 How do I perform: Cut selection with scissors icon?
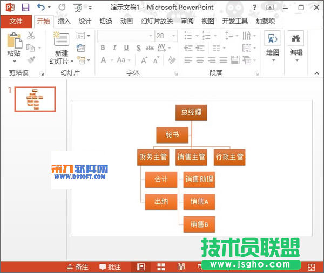point(31,36)
